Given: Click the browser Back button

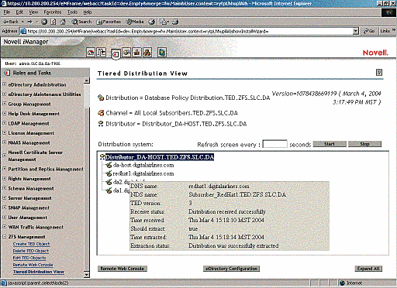Looking at the screenshot, I should pyautogui.click(x=11, y=22).
